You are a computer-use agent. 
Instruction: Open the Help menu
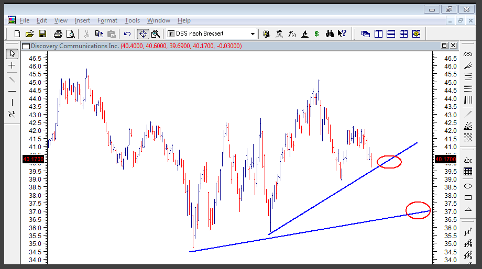click(x=184, y=20)
